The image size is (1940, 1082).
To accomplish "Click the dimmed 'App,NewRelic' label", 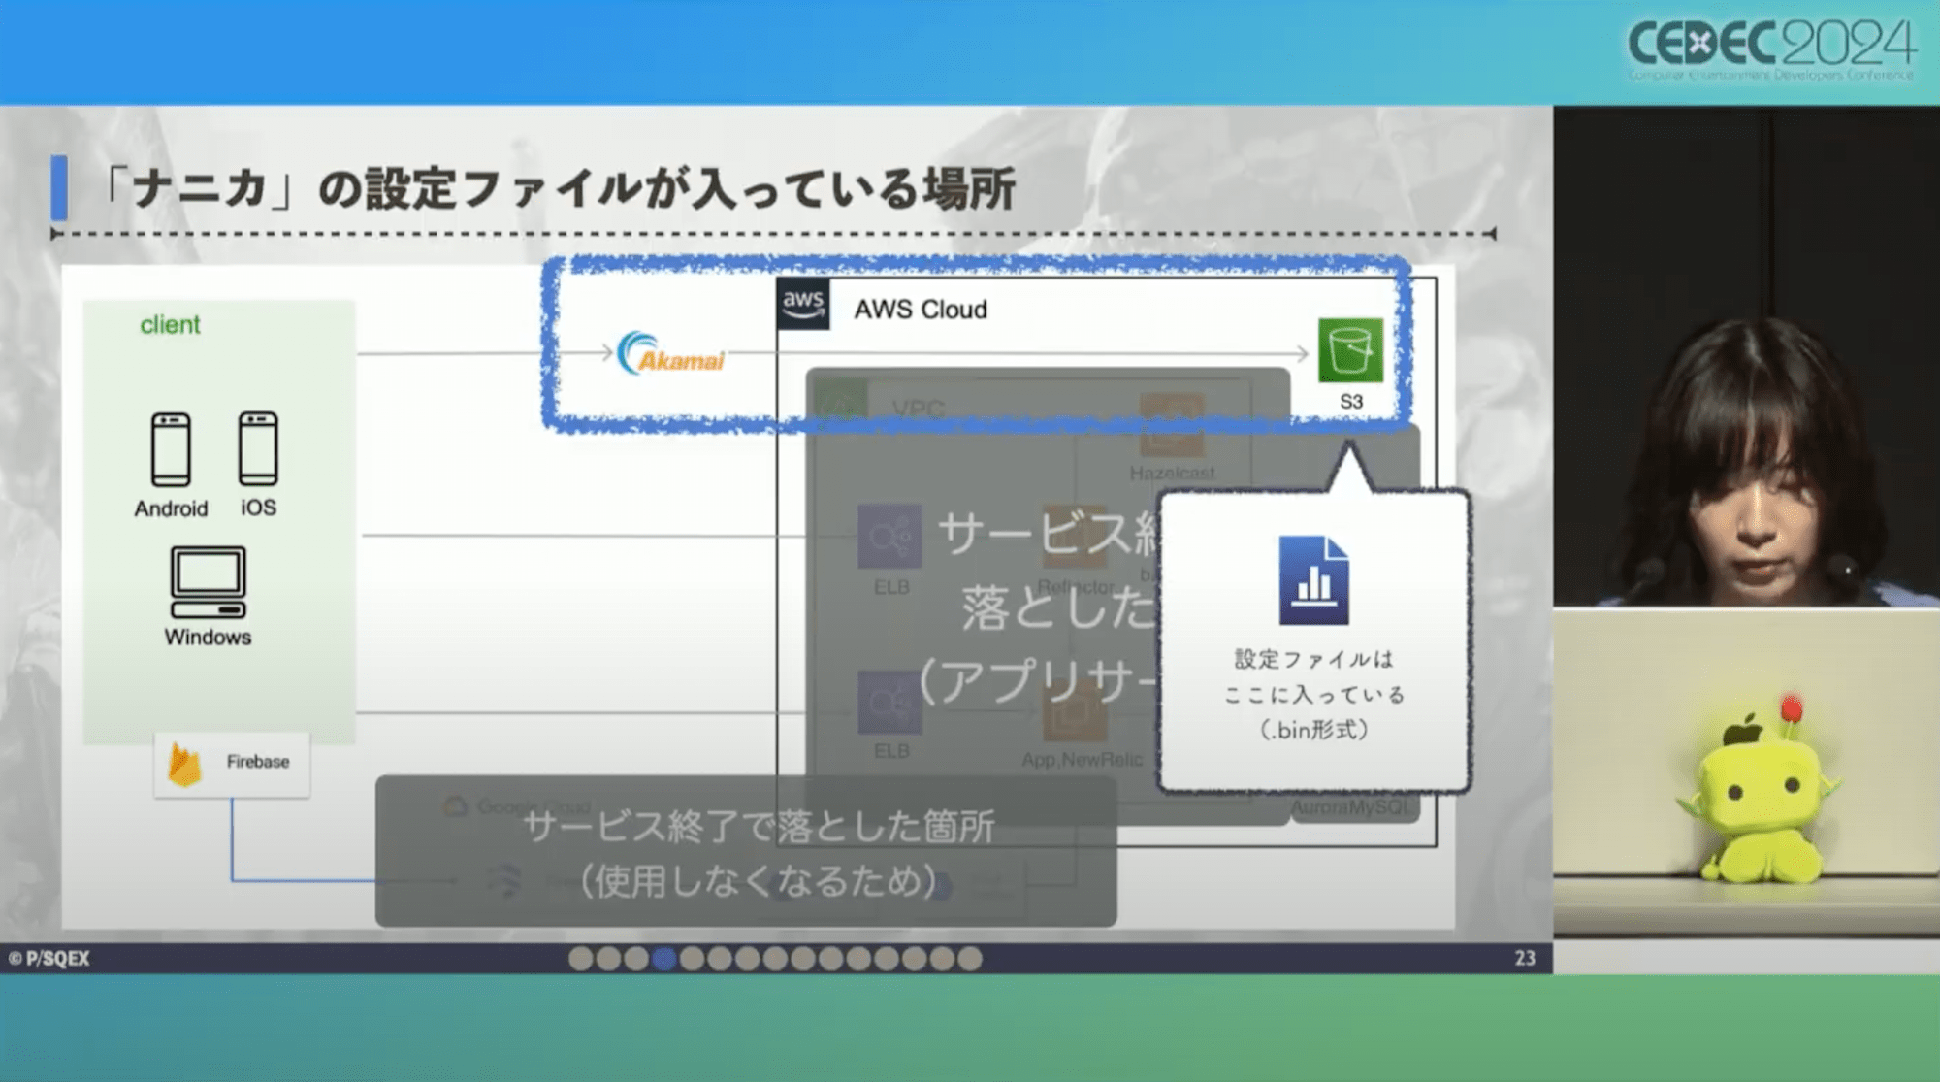I will tap(1082, 760).
